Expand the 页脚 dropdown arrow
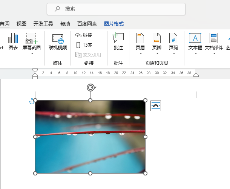This screenshot has height=189, width=230. (157, 53)
